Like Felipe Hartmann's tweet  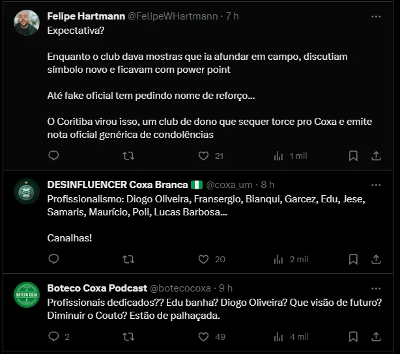pos(203,156)
